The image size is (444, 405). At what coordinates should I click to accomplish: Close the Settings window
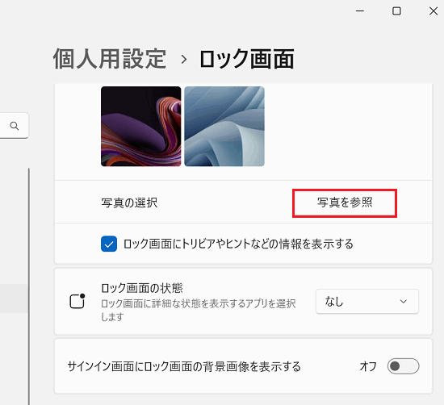pyautogui.click(x=434, y=11)
